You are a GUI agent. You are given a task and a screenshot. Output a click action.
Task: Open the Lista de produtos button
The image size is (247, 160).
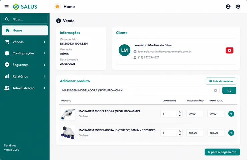coord(221,81)
